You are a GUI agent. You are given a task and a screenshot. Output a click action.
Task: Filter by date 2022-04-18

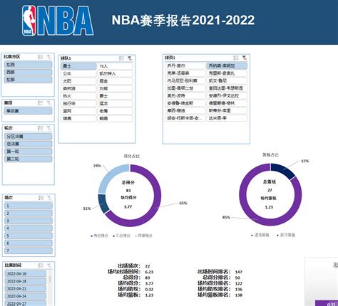click(x=26, y=281)
